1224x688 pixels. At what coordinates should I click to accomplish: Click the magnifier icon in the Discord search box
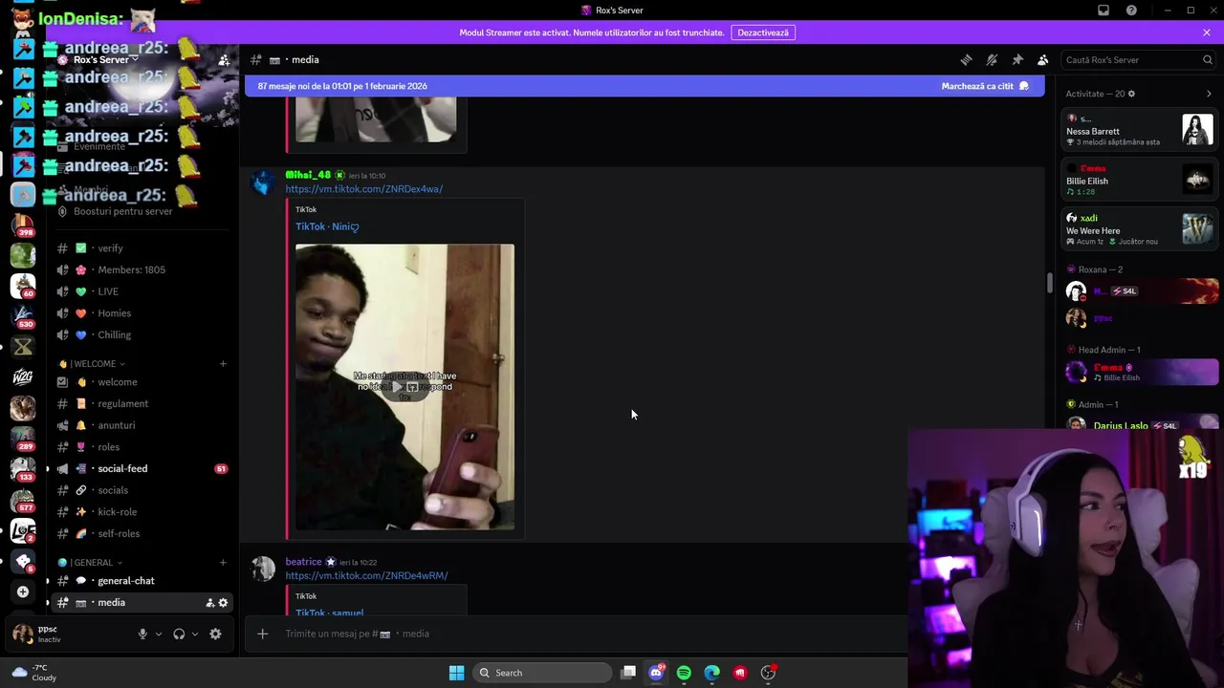coord(1208,59)
